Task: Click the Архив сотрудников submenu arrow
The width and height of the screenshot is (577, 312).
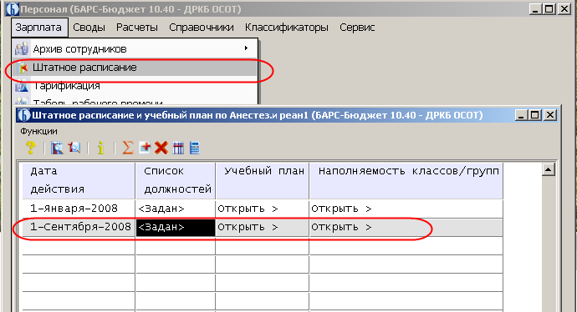Action: pyautogui.click(x=246, y=48)
